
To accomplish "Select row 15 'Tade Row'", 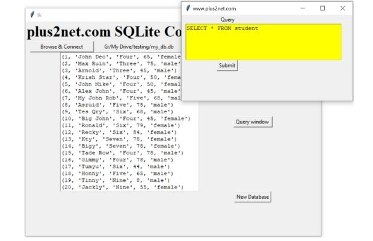I will coord(123,153).
